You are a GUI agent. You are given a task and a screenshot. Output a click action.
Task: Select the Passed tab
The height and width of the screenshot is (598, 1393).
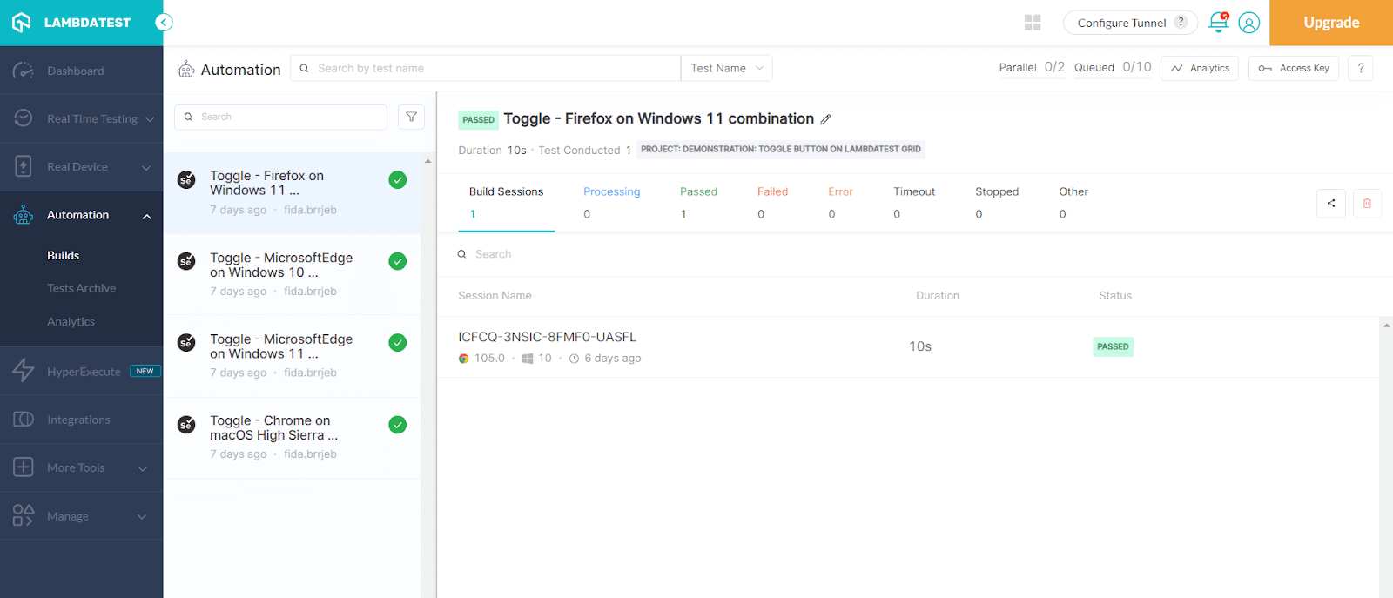(x=698, y=203)
